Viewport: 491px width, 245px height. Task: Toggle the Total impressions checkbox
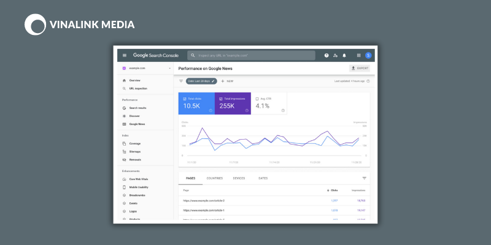221,99
